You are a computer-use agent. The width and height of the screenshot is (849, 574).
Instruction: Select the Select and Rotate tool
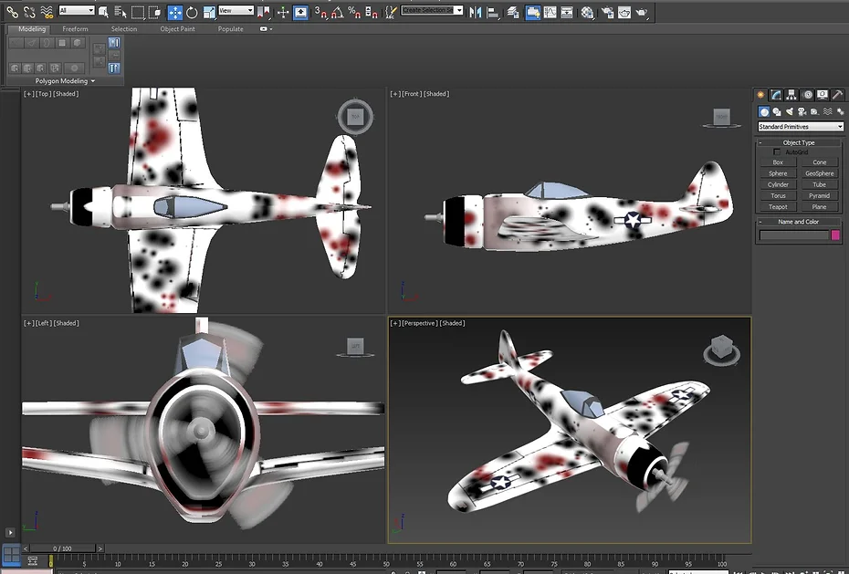(192, 12)
